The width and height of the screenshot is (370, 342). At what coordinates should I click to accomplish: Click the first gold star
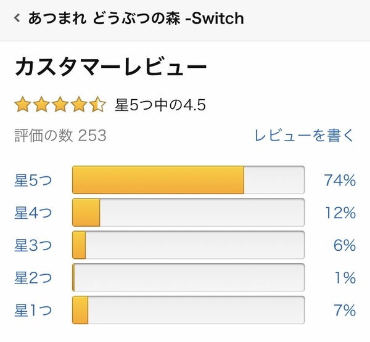pyautogui.click(x=23, y=105)
